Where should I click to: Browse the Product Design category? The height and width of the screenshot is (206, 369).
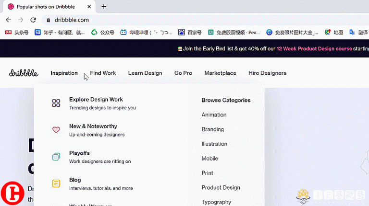click(221, 187)
